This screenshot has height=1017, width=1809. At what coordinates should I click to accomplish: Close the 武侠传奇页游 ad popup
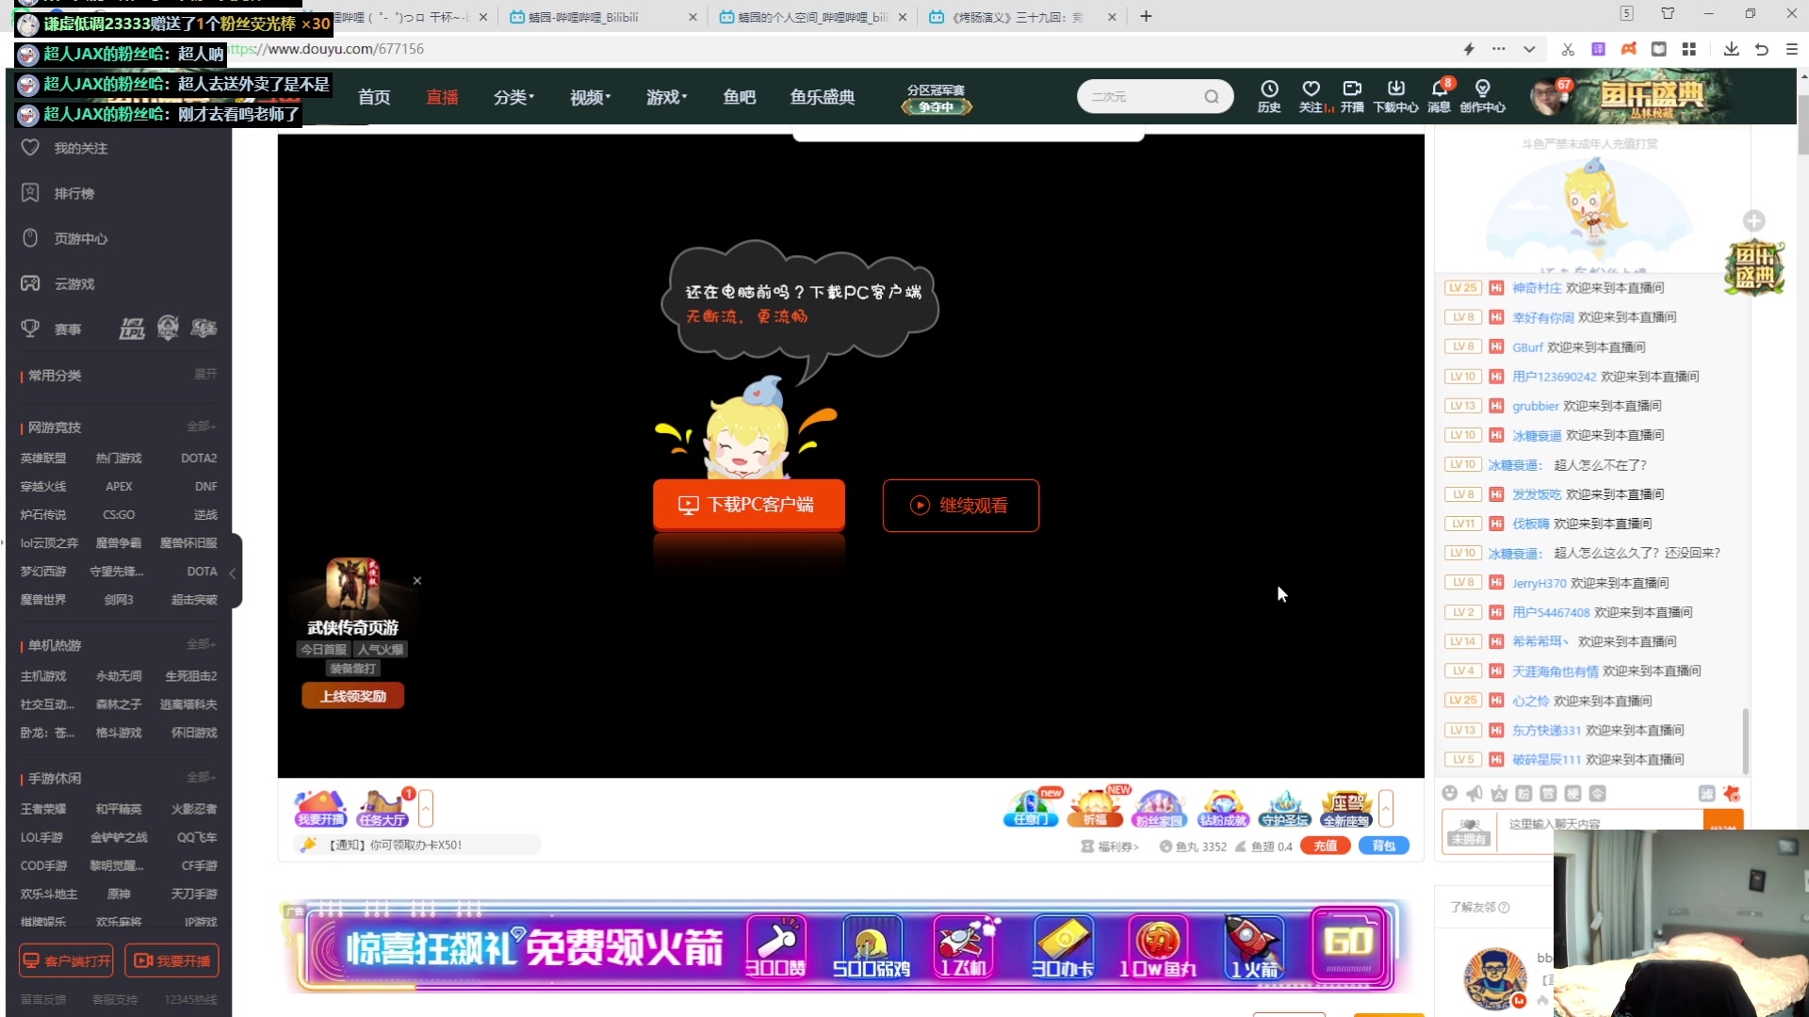[x=417, y=581]
